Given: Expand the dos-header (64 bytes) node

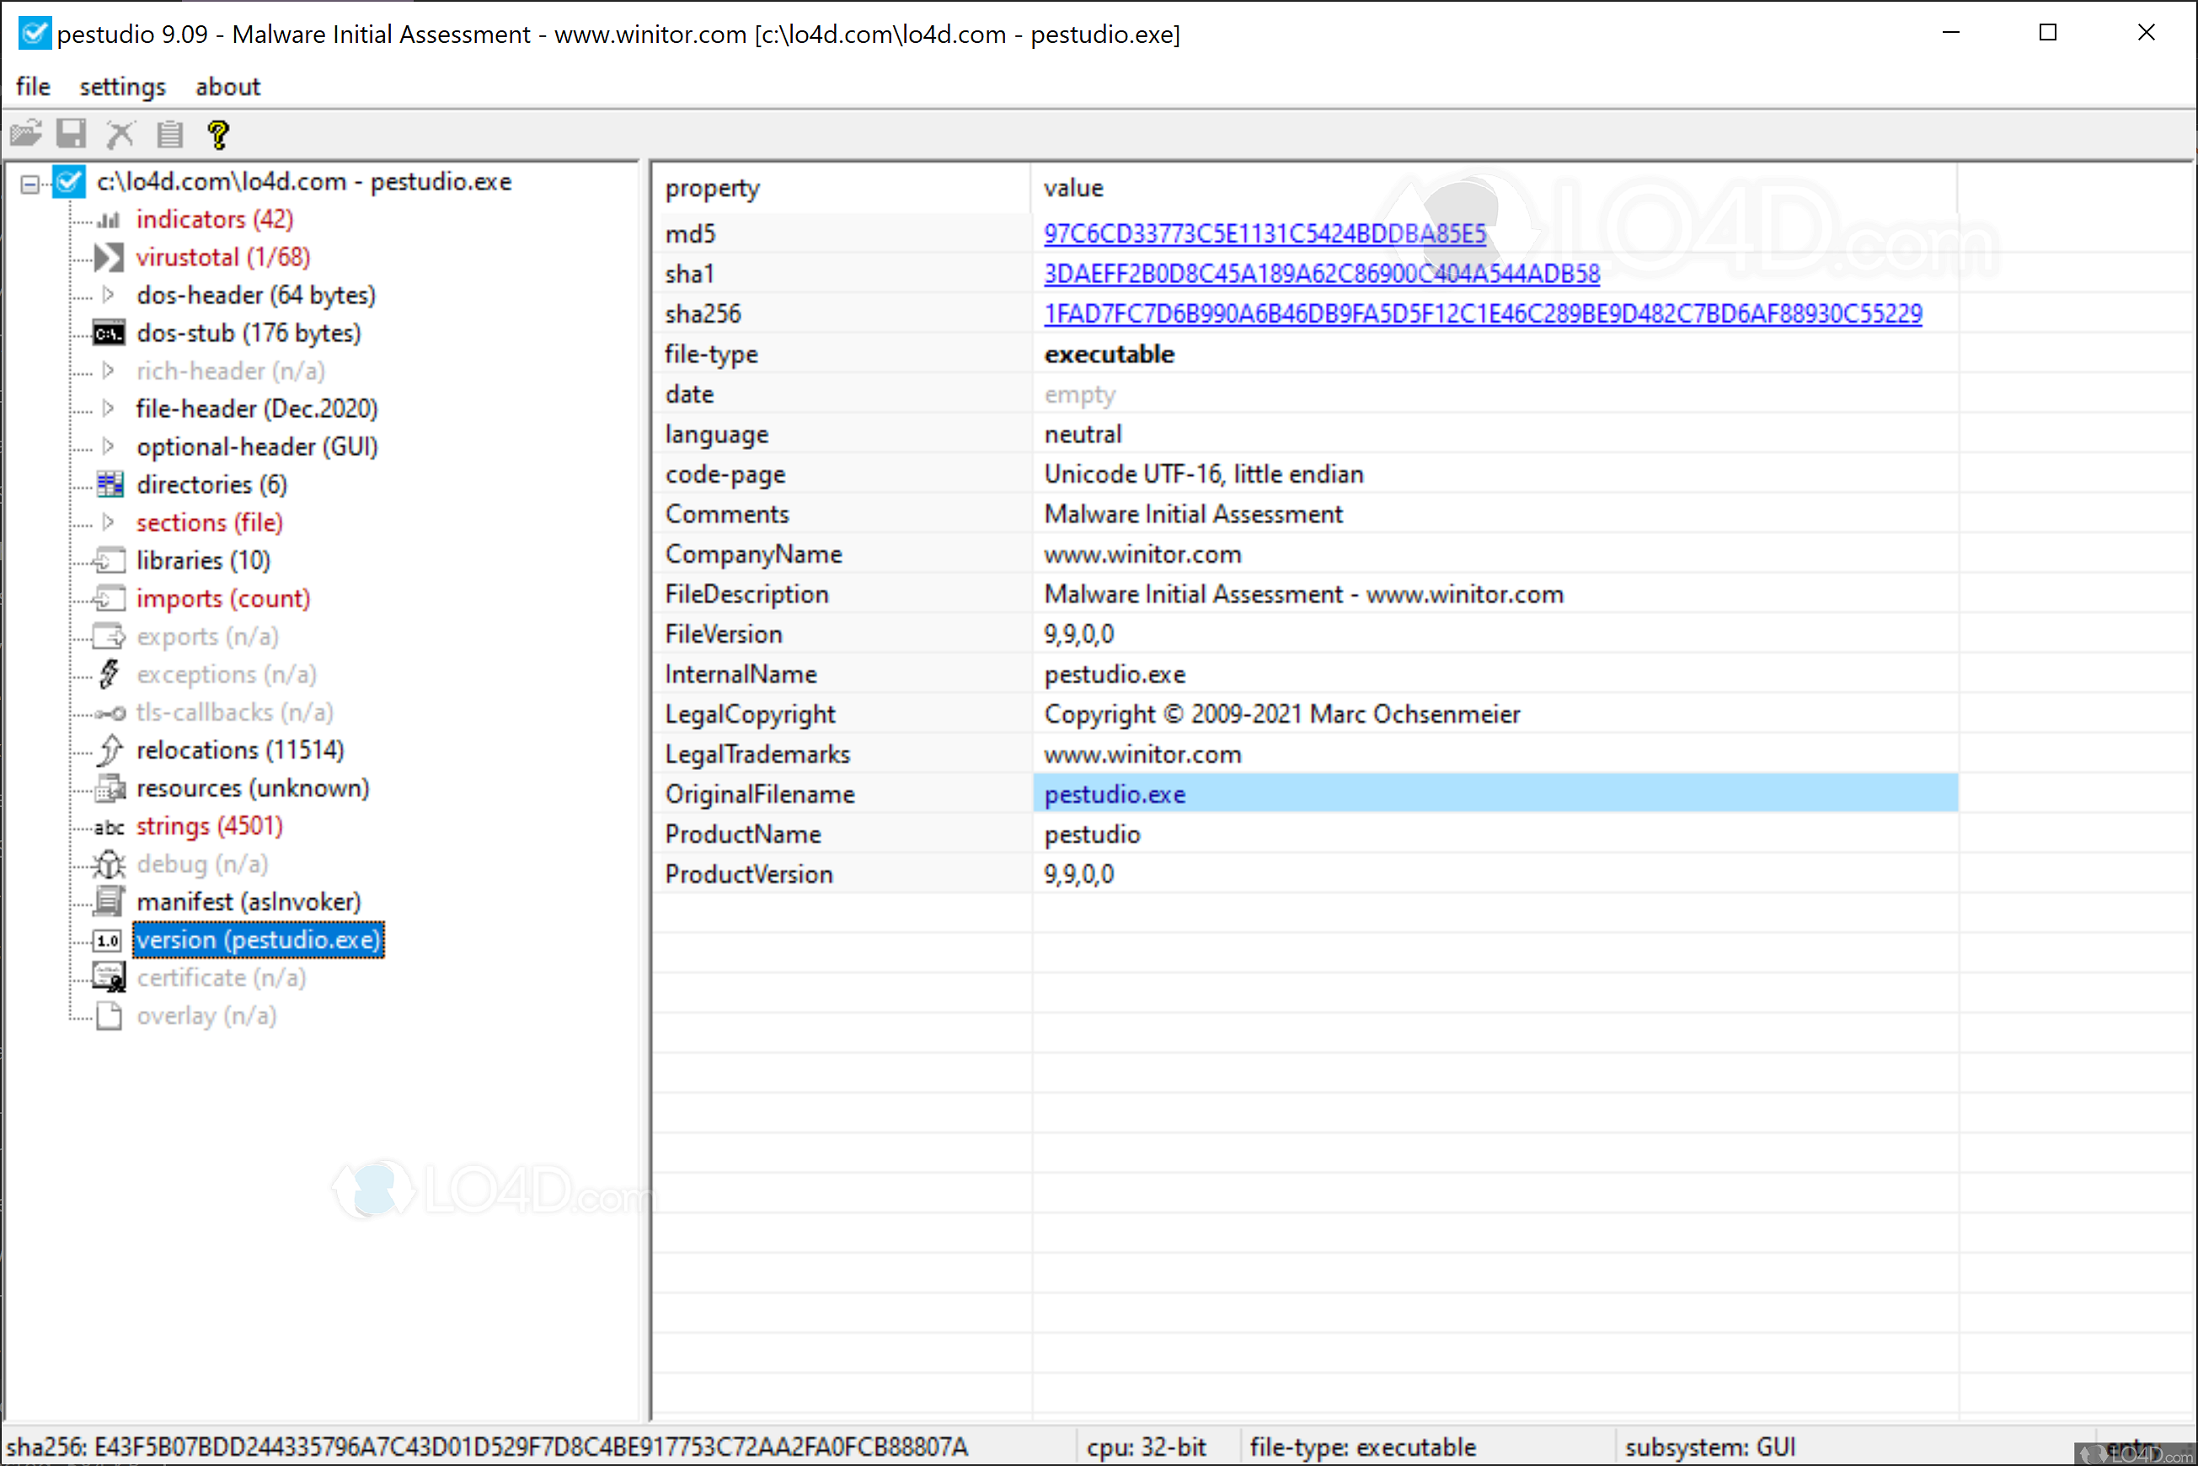Looking at the screenshot, I should pos(110,295).
